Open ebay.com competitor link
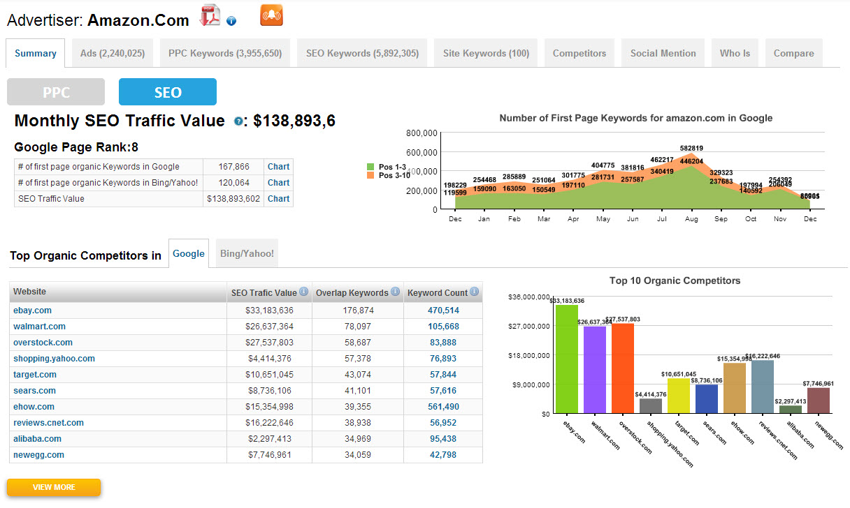Image resolution: width=850 pixels, height=508 pixels. pyautogui.click(x=32, y=311)
